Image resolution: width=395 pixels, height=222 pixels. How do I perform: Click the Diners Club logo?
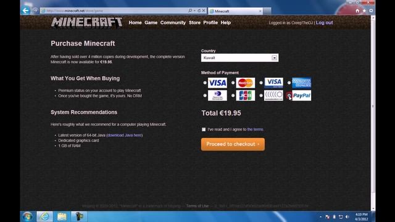217,96
